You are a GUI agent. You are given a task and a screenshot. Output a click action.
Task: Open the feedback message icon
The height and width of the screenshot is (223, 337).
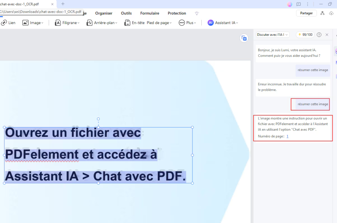coord(298,4)
